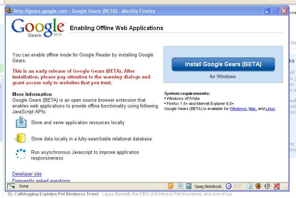Click the Done status text
The width and height of the screenshot is (296, 198).
coord(24,186)
